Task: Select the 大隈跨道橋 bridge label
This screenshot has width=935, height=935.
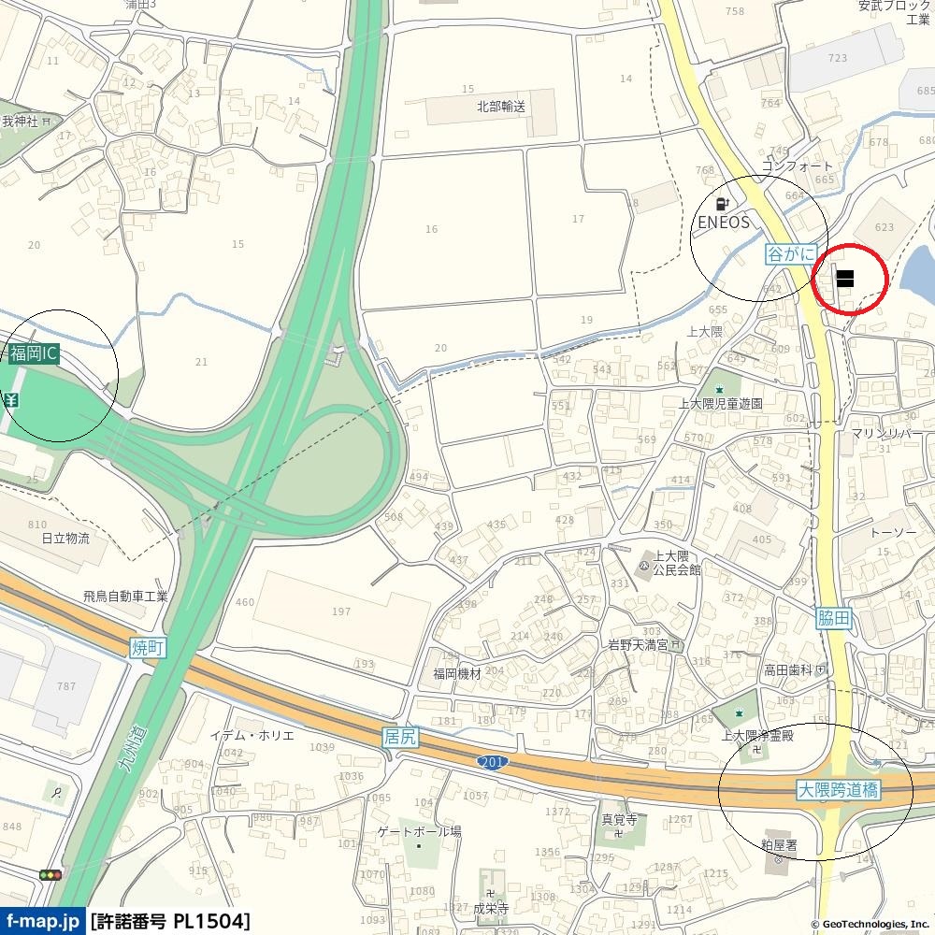Action: click(x=839, y=791)
